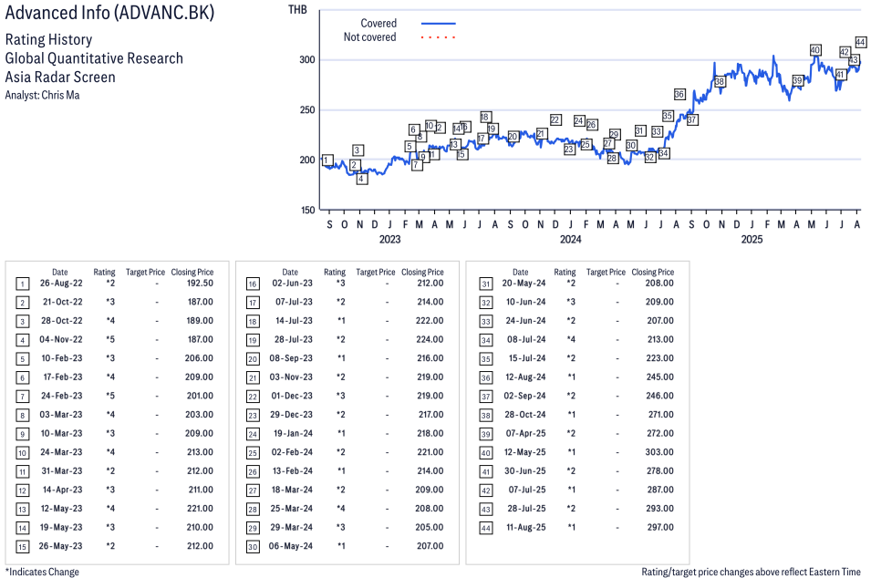
Task: Click the date 25-Mar-24 in the table
Action: tap(292, 509)
